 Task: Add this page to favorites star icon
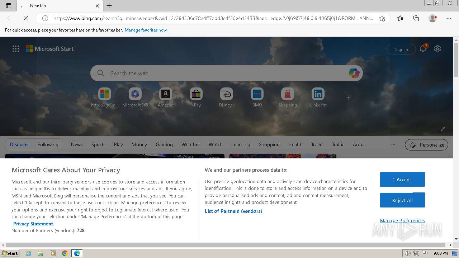(382, 18)
